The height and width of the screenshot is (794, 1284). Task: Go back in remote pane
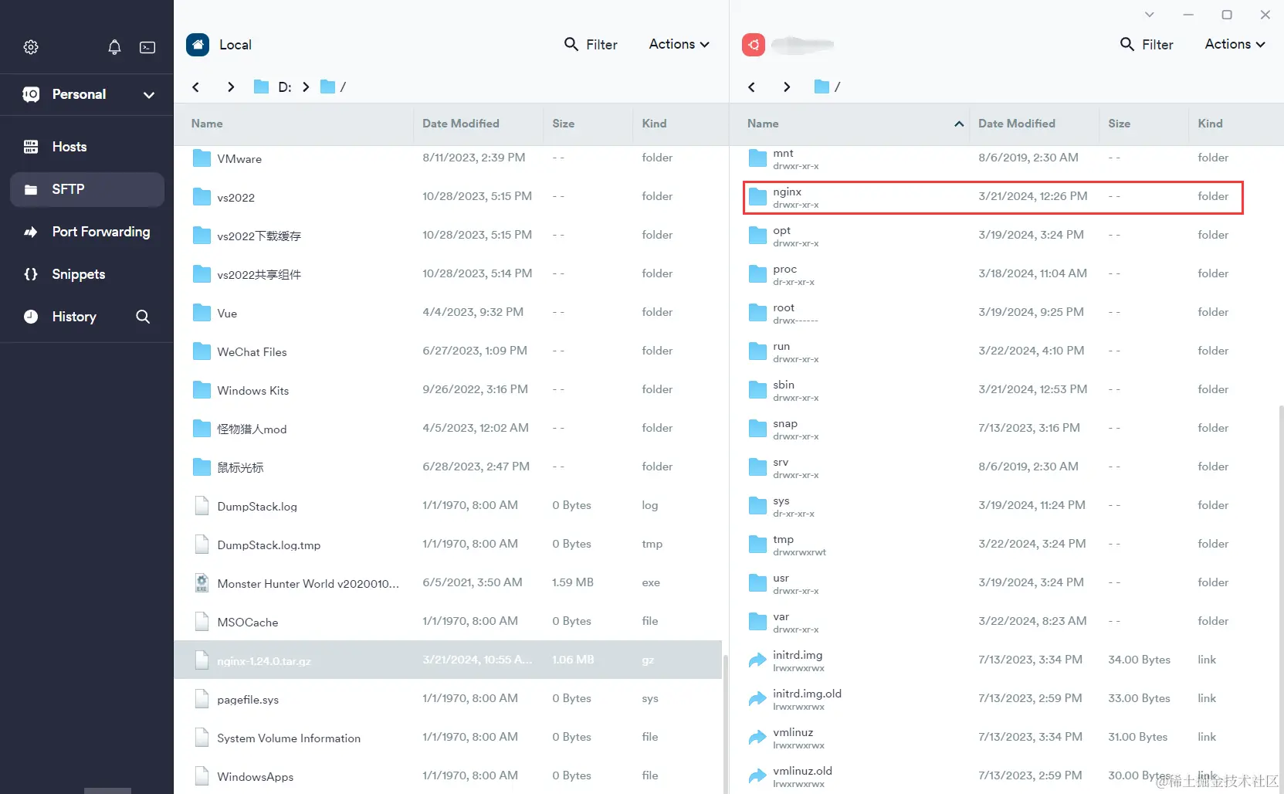pyautogui.click(x=752, y=87)
